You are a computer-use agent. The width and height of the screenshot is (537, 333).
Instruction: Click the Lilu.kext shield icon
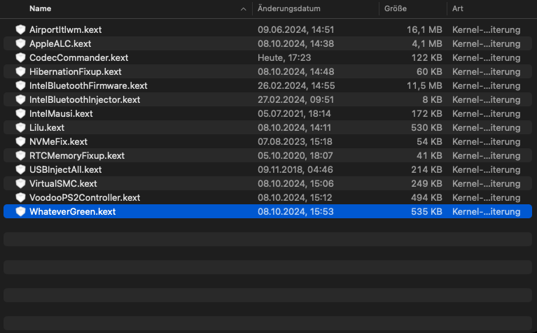point(21,128)
